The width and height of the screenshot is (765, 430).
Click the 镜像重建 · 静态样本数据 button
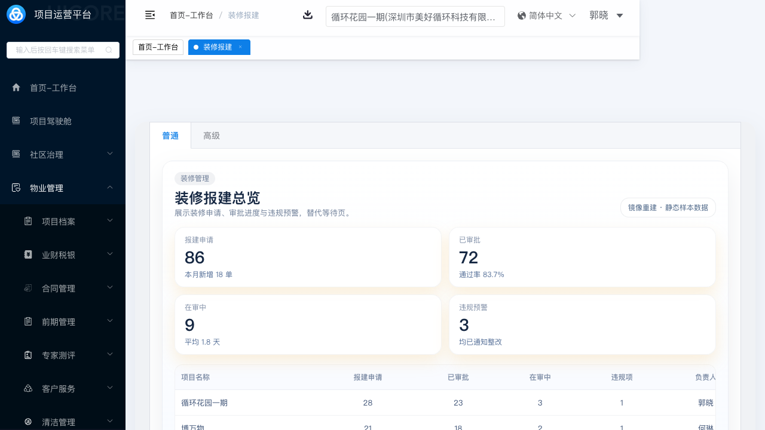click(x=668, y=208)
